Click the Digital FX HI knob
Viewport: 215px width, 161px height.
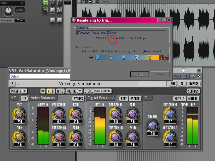(x=133, y=114)
